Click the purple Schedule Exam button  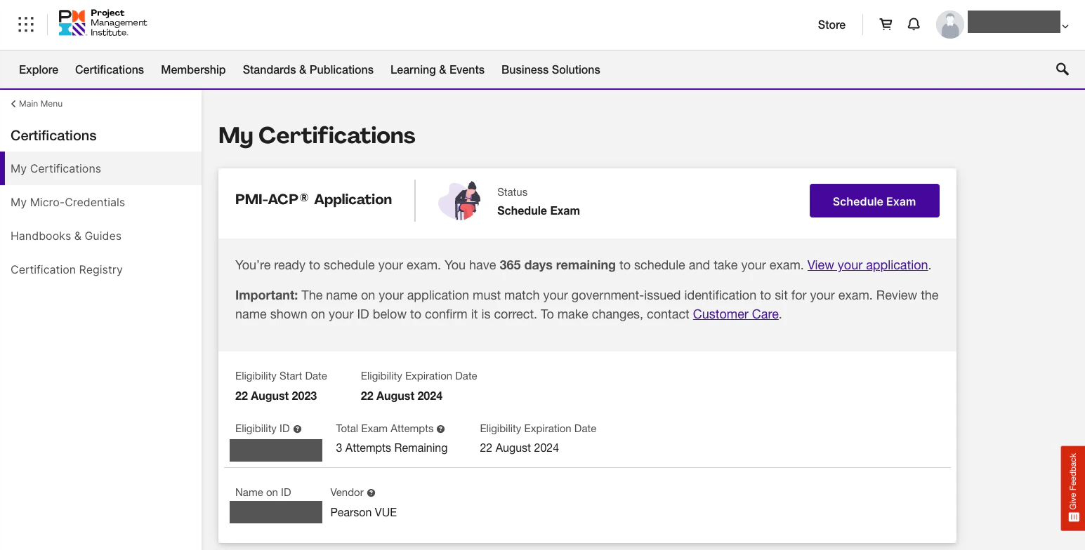point(874,201)
